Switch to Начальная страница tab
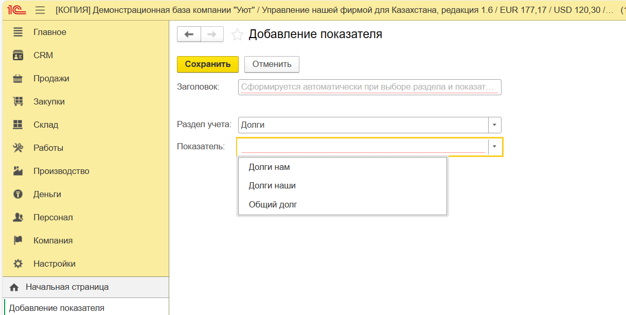 67,287
